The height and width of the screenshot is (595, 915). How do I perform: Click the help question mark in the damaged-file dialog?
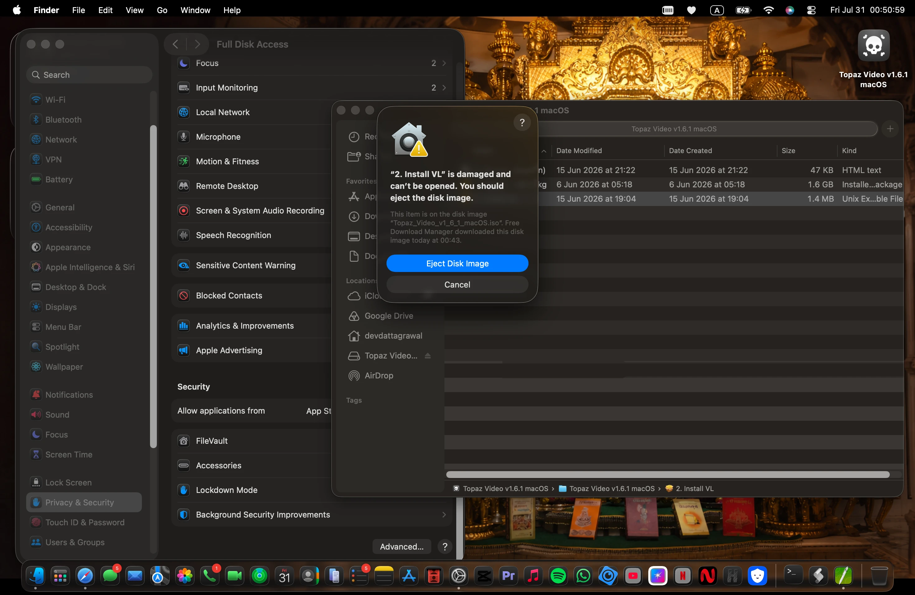pos(522,123)
